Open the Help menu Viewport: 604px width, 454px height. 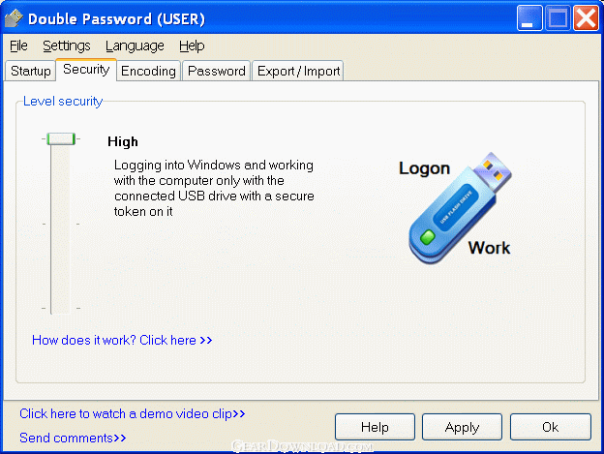coord(192,45)
